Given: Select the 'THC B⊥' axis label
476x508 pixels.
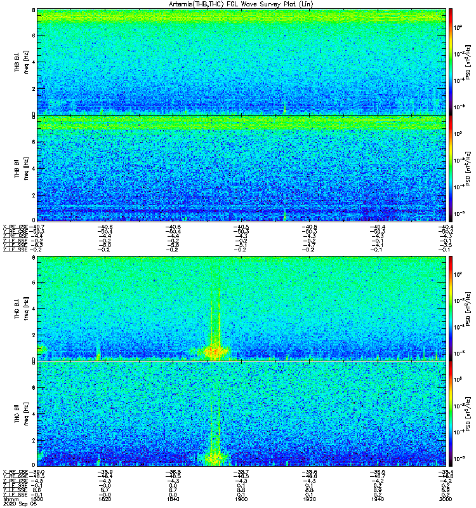Looking at the screenshot, I should tap(17, 309).
